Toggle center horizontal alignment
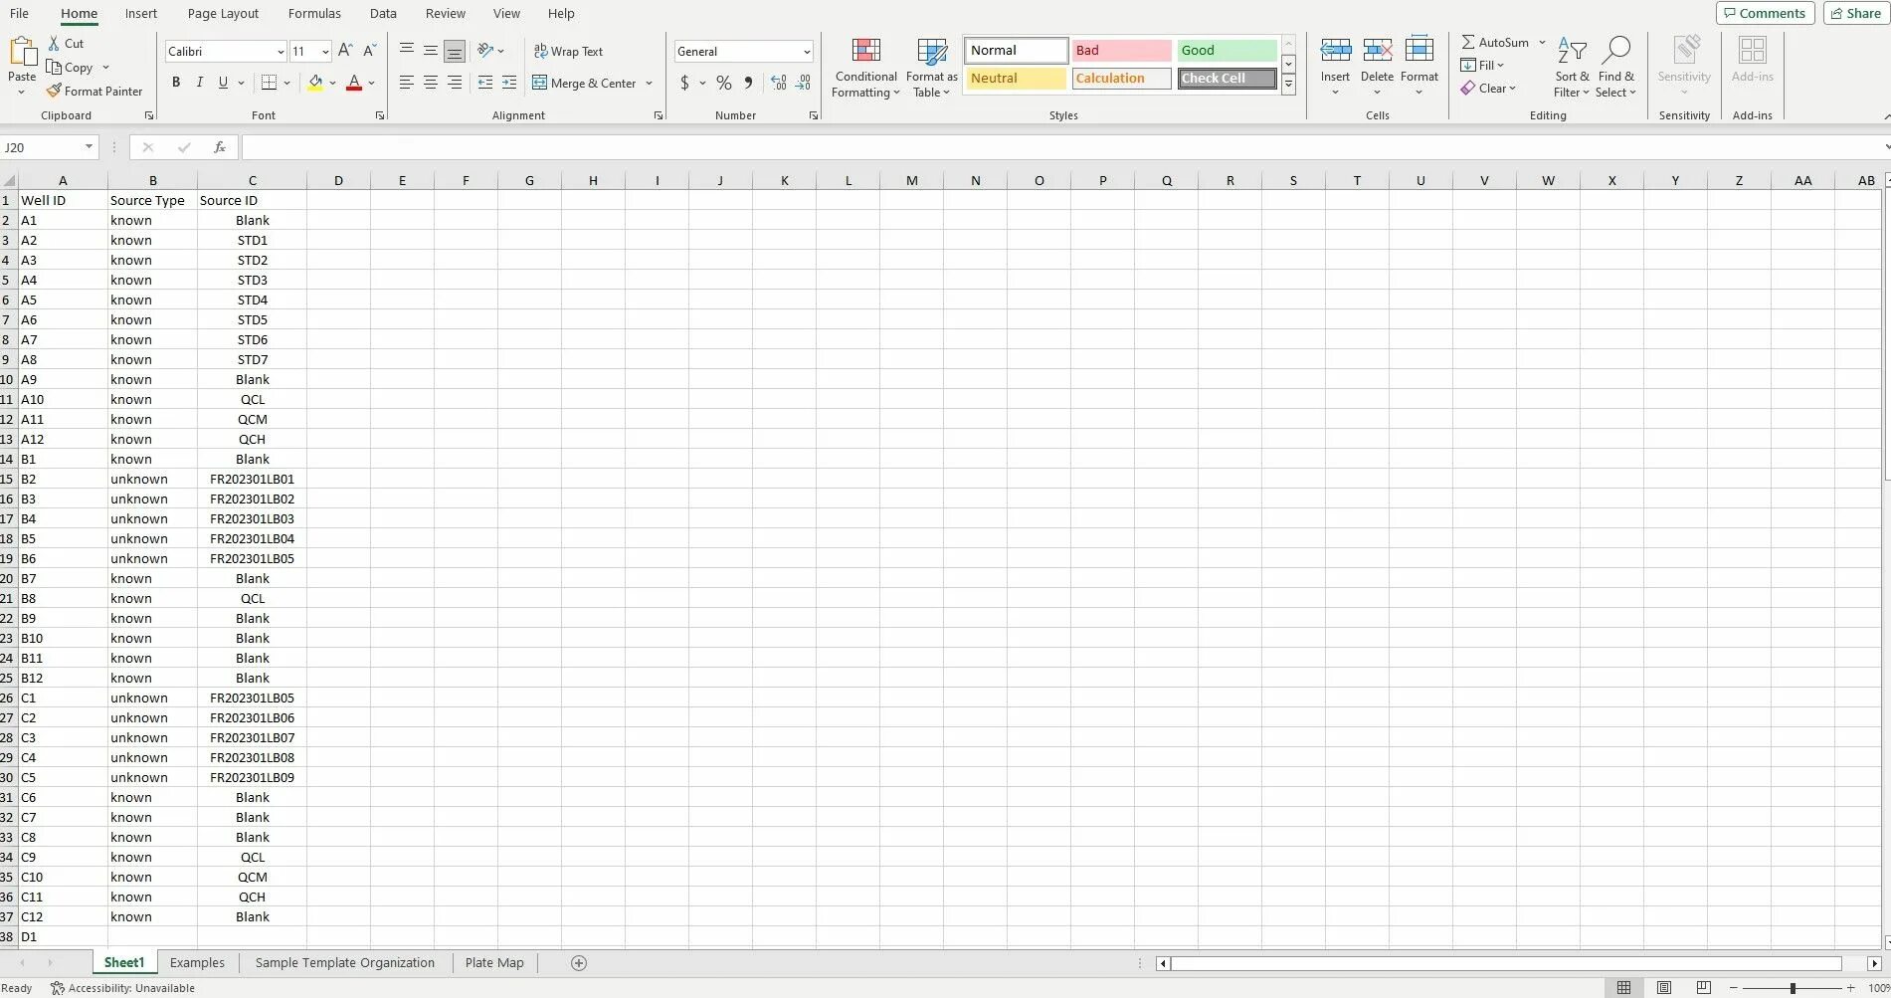 point(431,83)
